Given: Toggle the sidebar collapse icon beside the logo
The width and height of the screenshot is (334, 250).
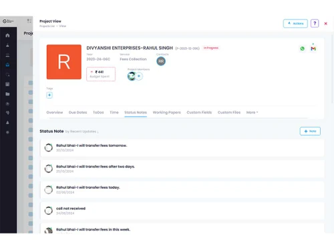Looking at the screenshot, I should pos(29,21).
